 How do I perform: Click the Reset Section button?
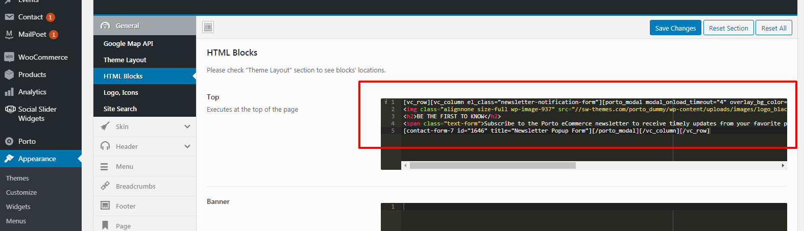click(x=728, y=28)
